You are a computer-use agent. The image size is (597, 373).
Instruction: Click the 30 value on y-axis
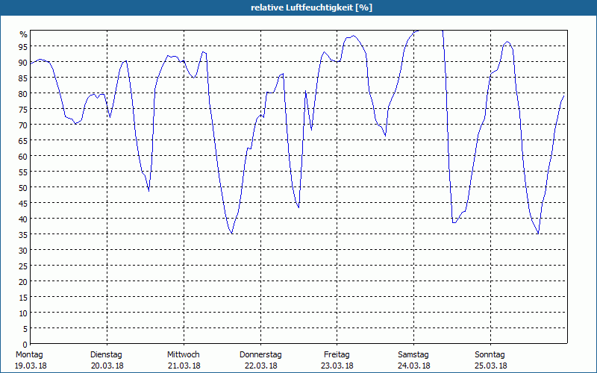23,251
